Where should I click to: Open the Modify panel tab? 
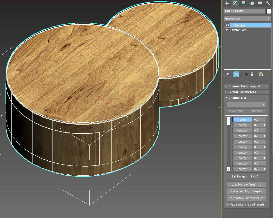pos(235,3)
